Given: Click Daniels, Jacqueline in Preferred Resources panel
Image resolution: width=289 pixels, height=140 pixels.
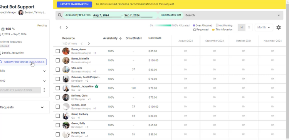Looking at the screenshot, I should 13,53.
